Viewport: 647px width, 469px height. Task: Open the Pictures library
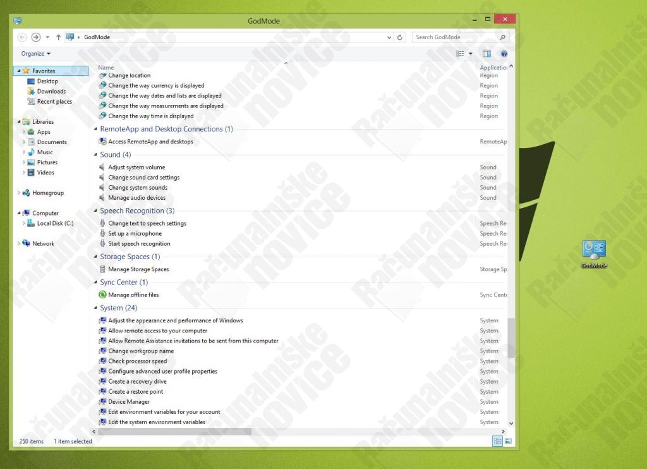point(47,162)
